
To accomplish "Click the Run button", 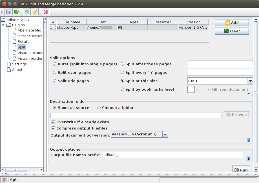I will click(x=241, y=169).
